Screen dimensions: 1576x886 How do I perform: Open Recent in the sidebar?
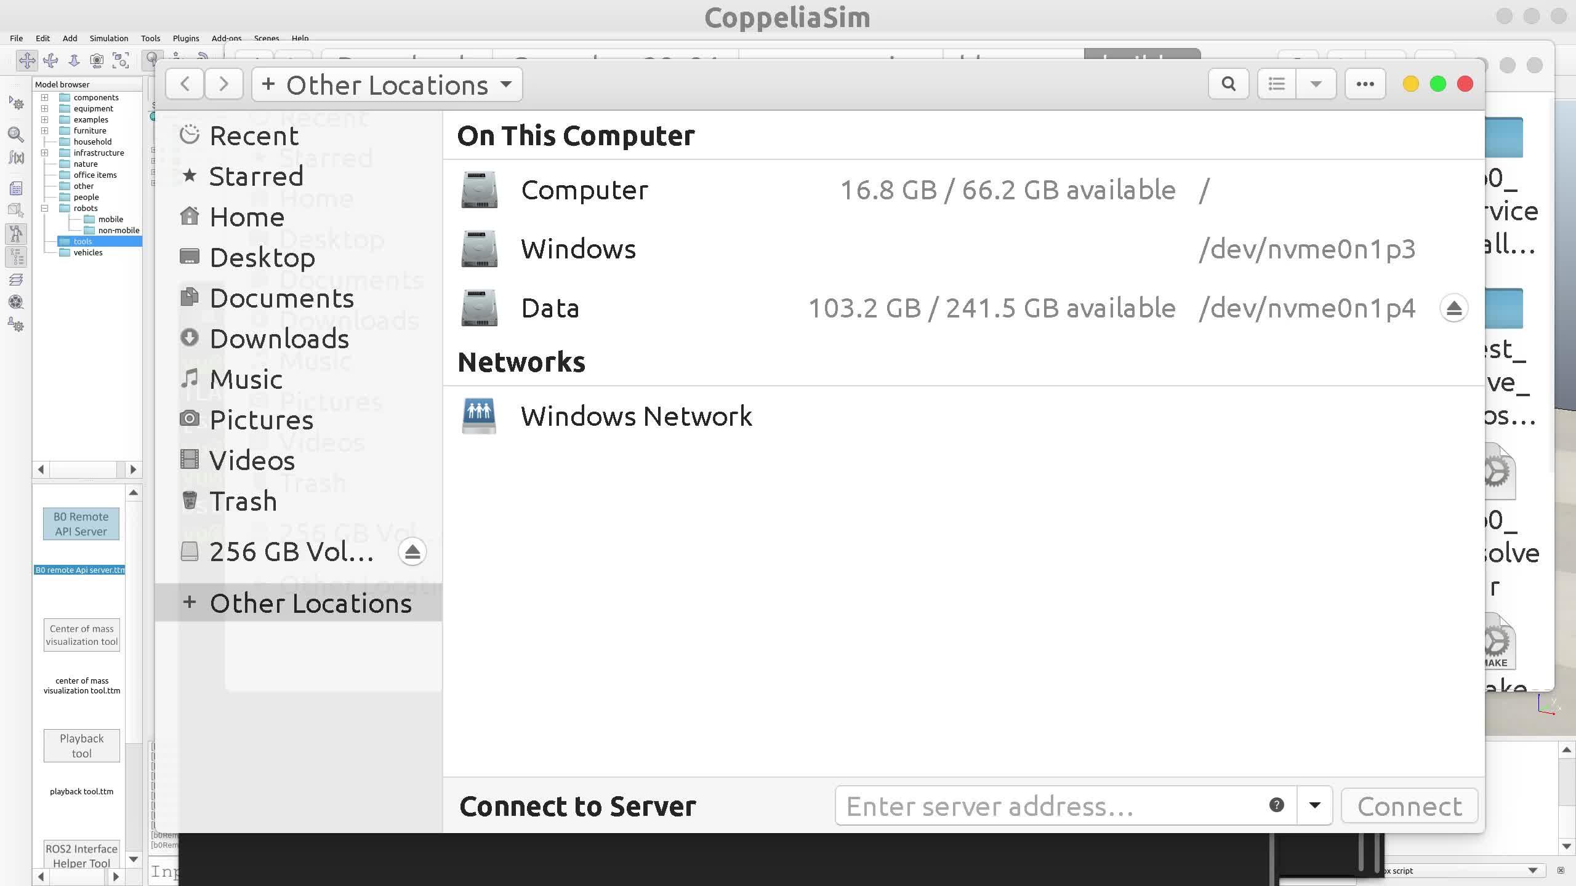coord(299,135)
